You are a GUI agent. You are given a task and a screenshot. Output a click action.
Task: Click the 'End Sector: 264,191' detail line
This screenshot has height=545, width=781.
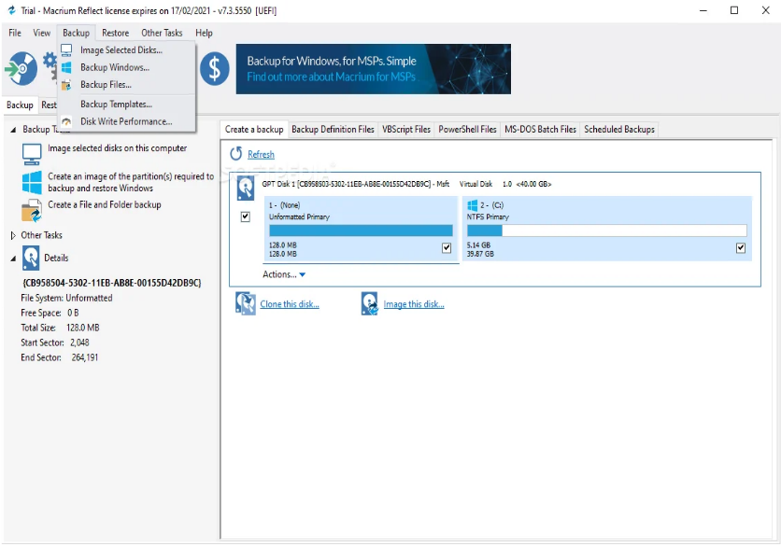[60, 357]
